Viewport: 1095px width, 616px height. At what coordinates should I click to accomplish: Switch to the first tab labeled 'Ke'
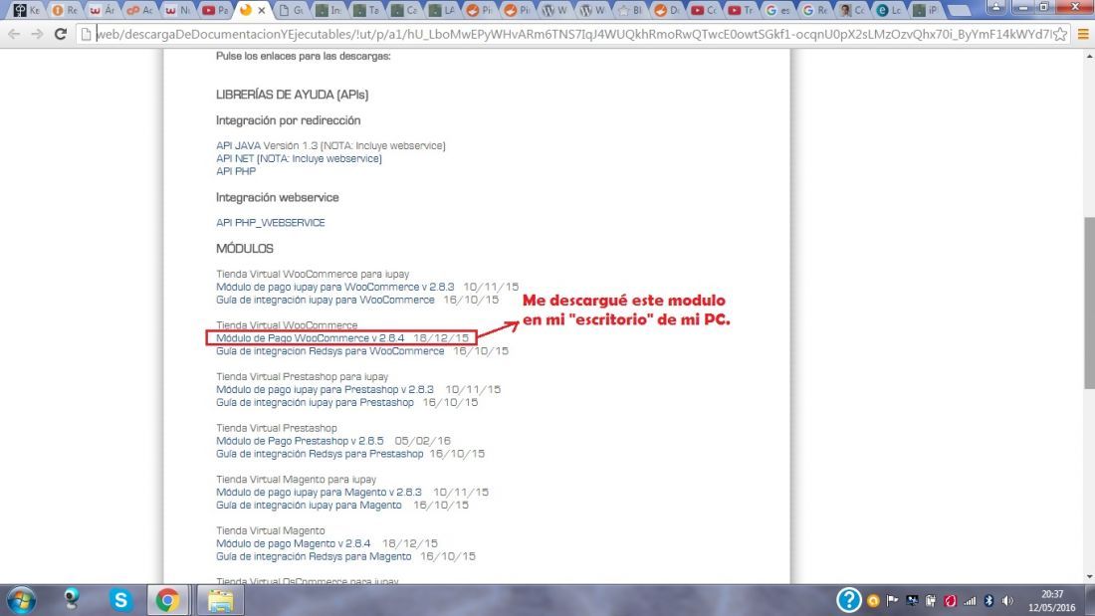click(27, 11)
